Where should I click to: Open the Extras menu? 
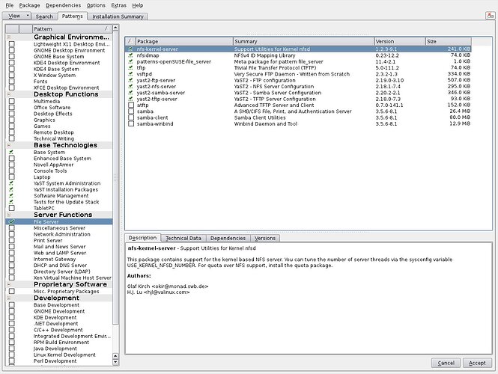pos(119,5)
